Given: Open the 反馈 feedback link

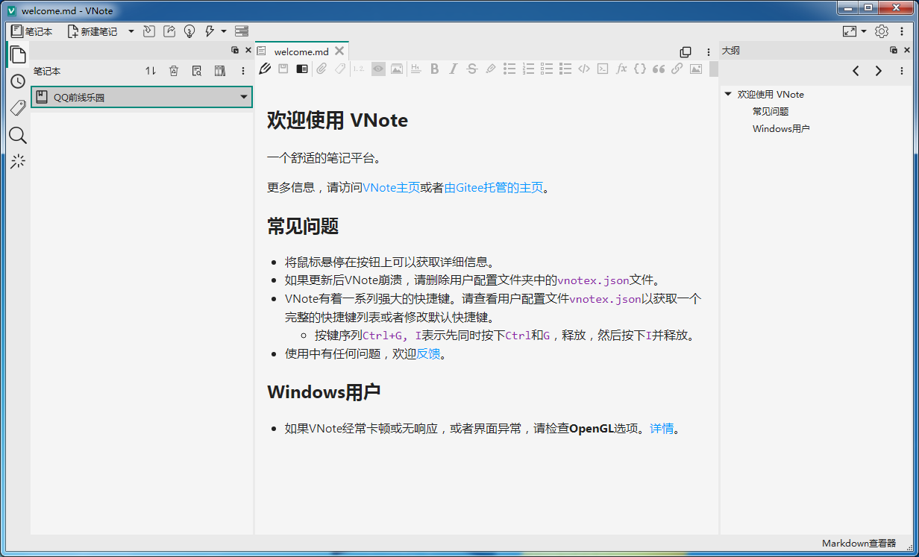Looking at the screenshot, I should (428, 353).
